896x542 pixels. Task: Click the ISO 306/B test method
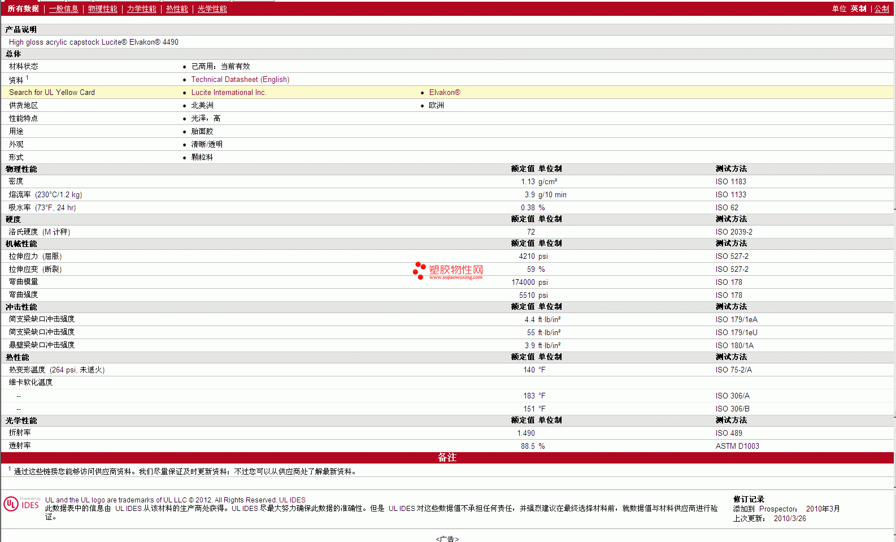(732, 409)
